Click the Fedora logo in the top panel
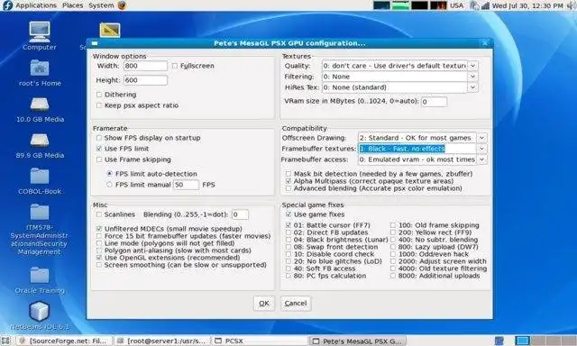The width and height of the screenshot is (577, 346). click(7, 5)
